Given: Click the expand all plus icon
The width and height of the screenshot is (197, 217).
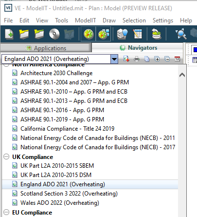Looking at the screenshot, I should click(x=157, y=59).
